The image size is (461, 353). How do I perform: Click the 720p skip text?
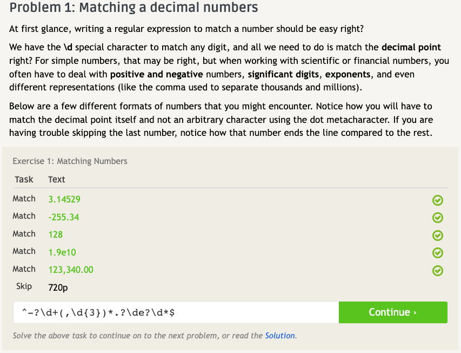coord(58,287)
